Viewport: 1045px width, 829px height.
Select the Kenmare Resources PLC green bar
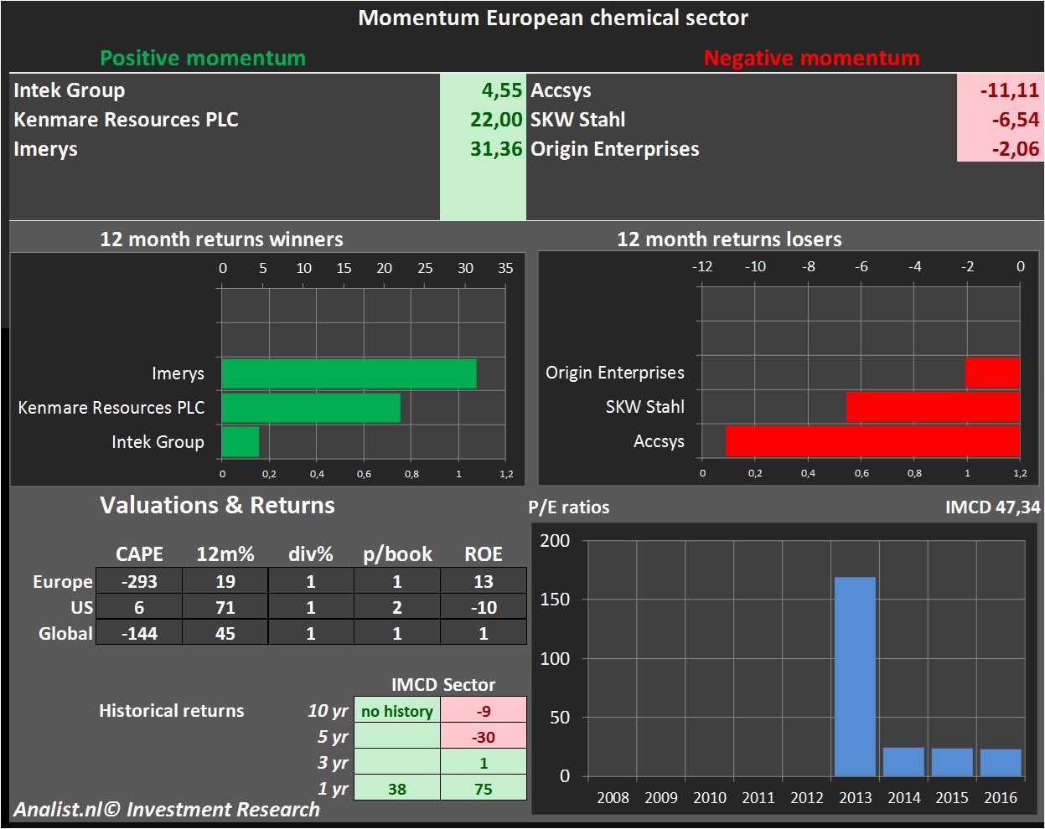[311, 408]
